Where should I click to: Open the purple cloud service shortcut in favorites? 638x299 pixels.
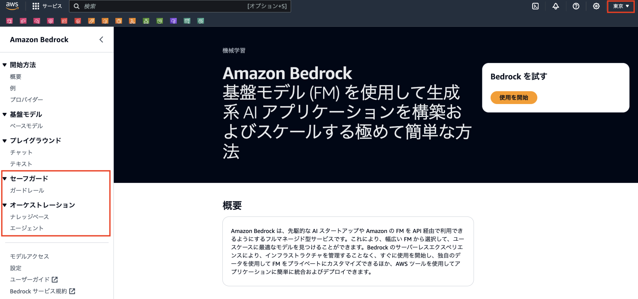click(x=173, y=21)
